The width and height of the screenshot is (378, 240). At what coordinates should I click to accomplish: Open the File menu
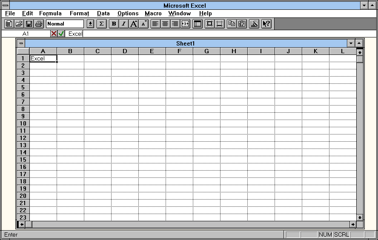10,14
